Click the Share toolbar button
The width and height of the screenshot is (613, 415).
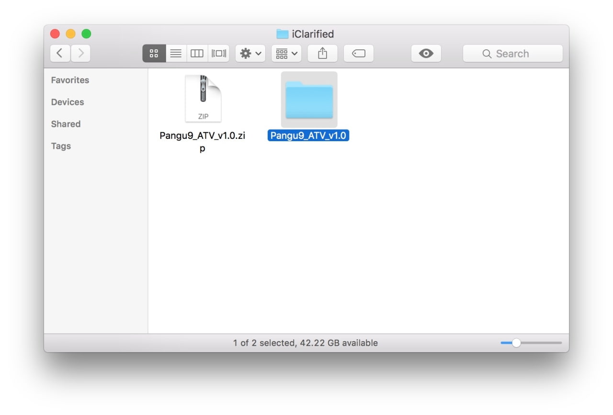click(322, 54)
